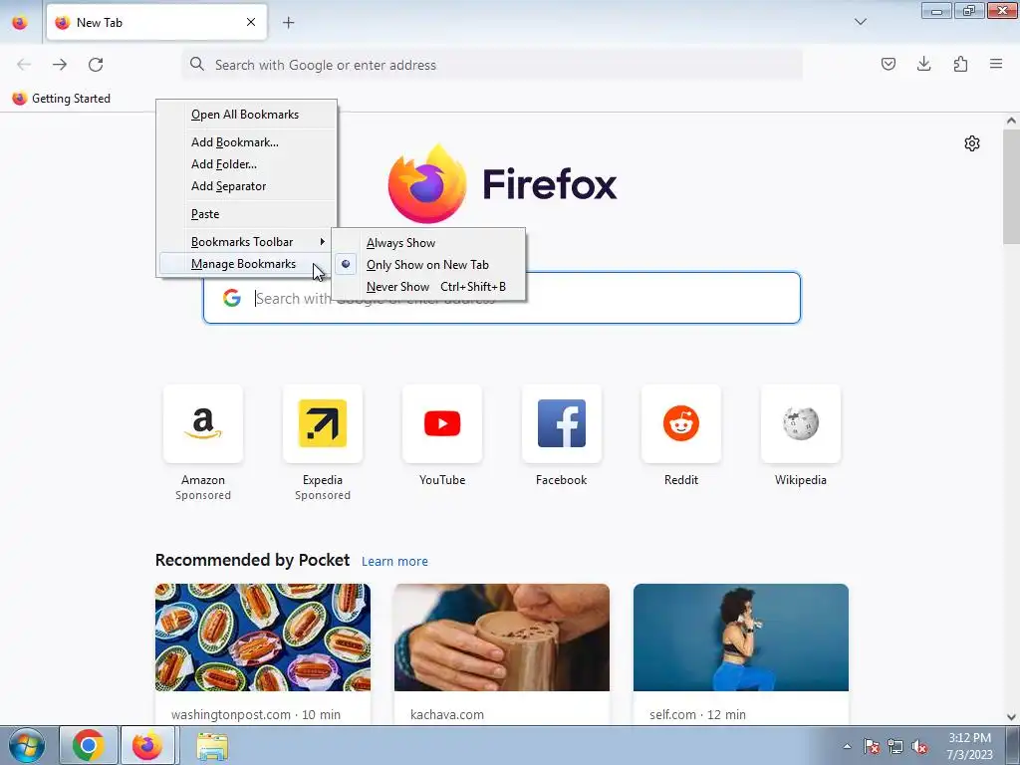Show hidden system tray icons arrow
The height and width of the screenshot is (765, 1020).
point(847,746)
